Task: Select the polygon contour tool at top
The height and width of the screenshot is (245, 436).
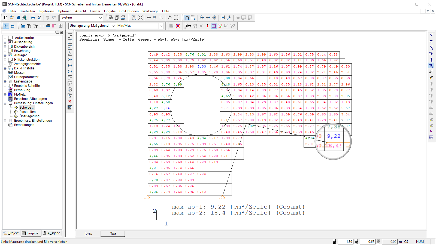Action: point(70,36)
